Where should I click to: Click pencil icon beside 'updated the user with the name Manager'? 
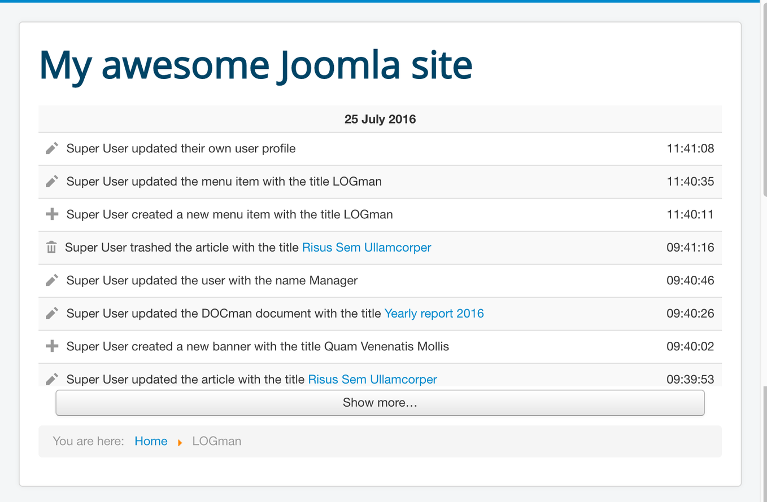52,280
